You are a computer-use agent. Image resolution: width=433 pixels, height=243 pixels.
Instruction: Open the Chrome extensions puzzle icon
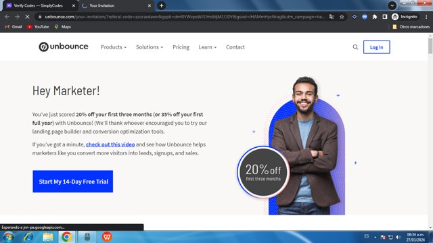coord(375,17)
